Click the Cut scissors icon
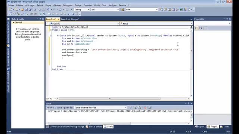The height and width of the screenshot is (134, 239). (35, 10)
